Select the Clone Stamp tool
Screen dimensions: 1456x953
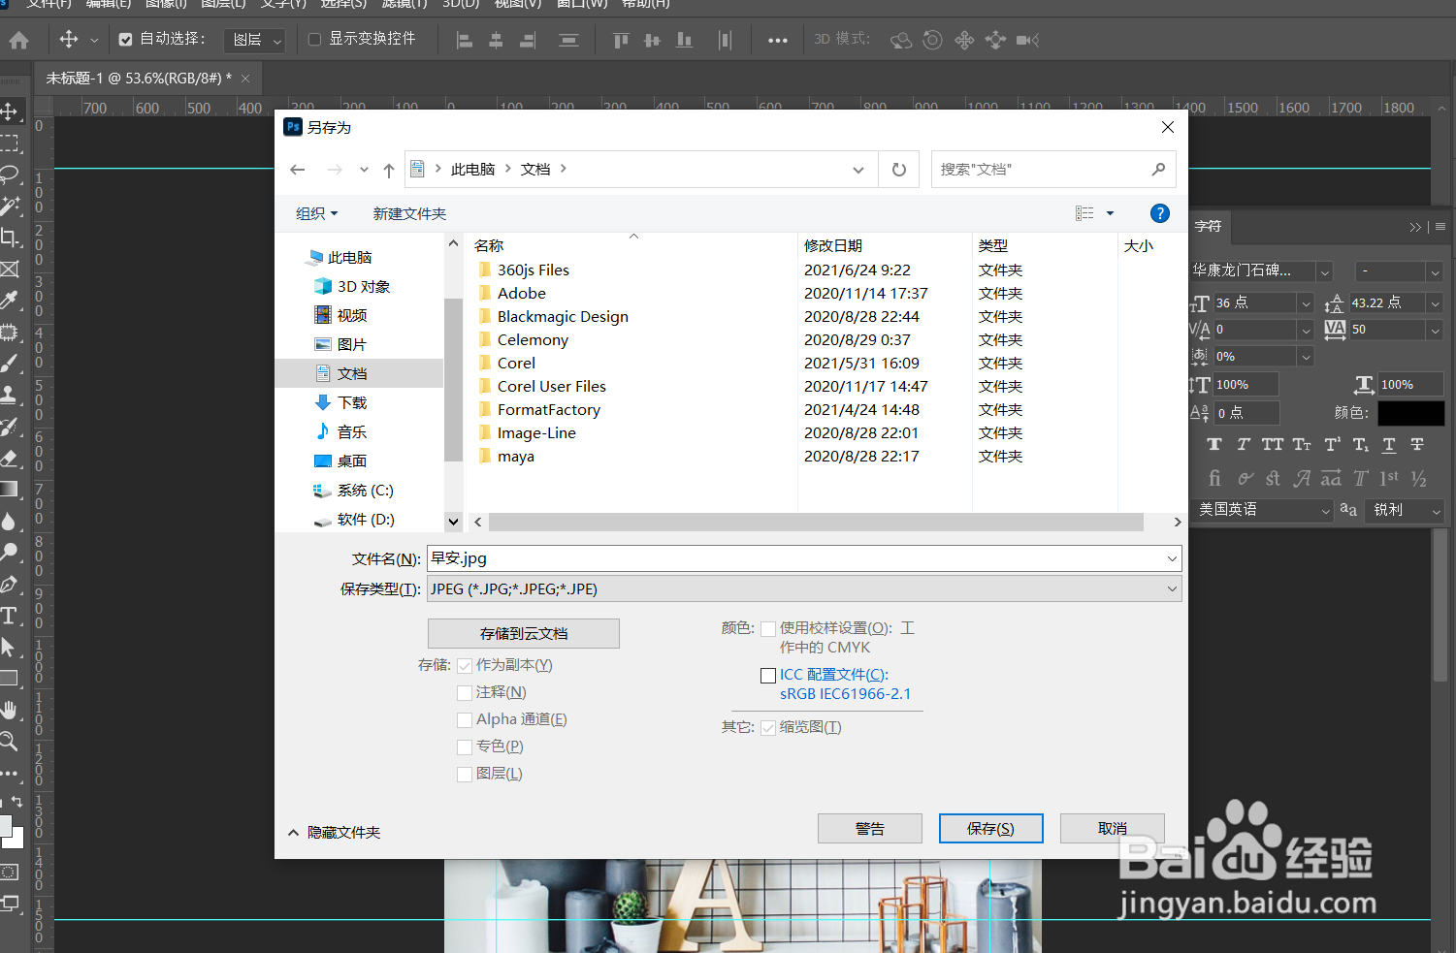click(x=10, y=395)
